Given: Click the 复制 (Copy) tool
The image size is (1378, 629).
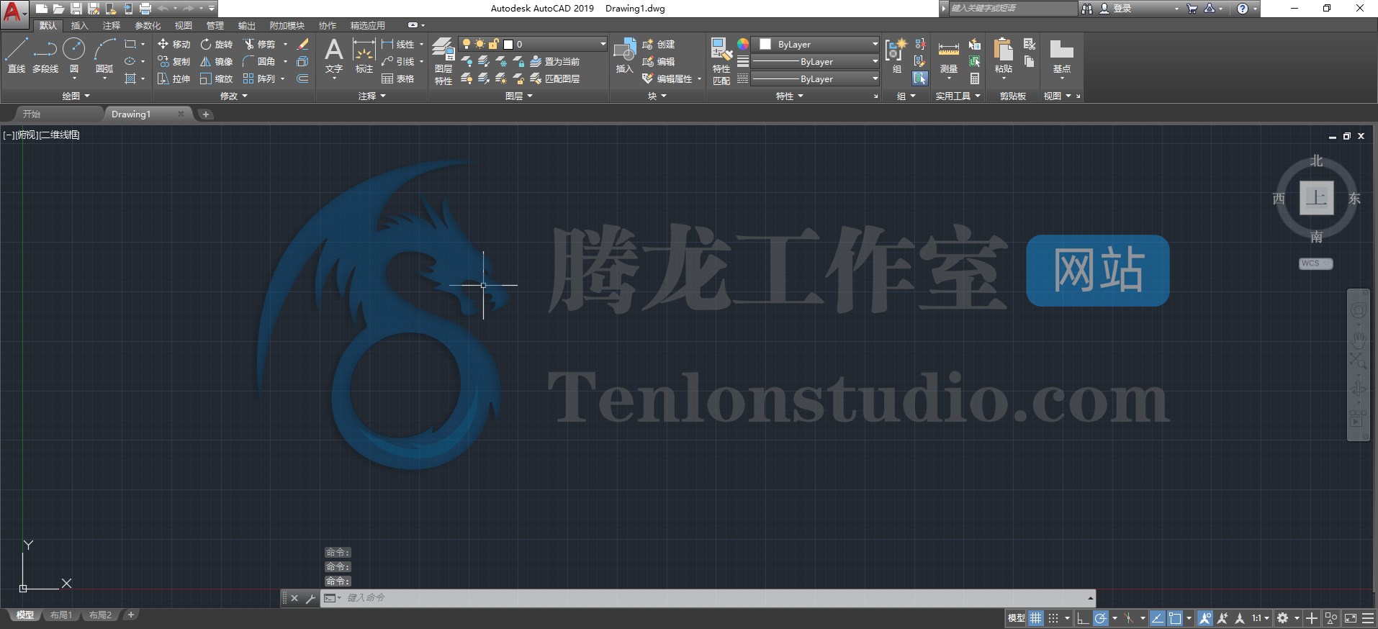Looking at the screenshot, I should coord(174,61).
